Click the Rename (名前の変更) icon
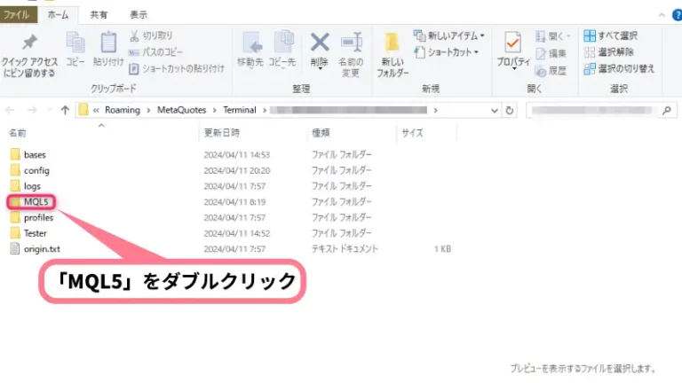 click(x=352, y=43)
